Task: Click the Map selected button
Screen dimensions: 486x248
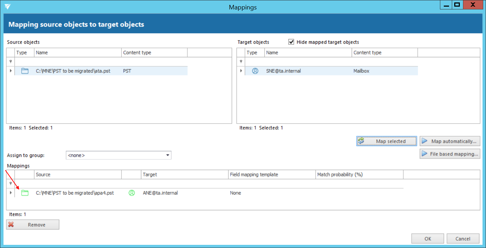Action: pyautogui.click(x=387, y=141)
